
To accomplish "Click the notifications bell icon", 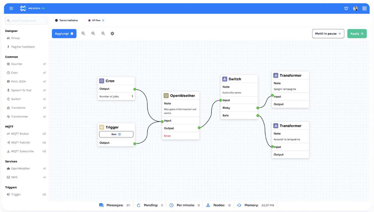I will pos(346,9).
